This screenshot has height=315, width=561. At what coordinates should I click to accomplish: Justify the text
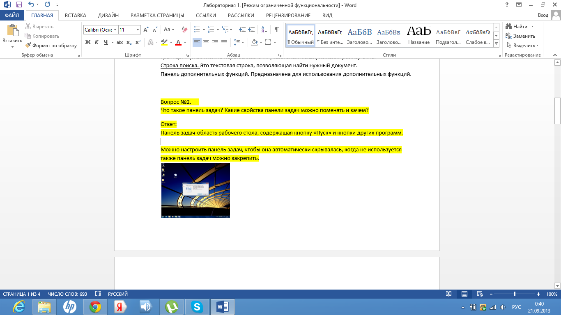[224, 42]
